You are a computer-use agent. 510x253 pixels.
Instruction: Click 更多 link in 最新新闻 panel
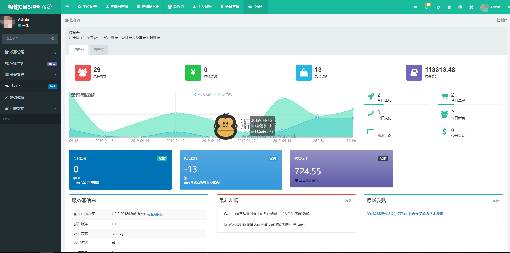point(348,200)
